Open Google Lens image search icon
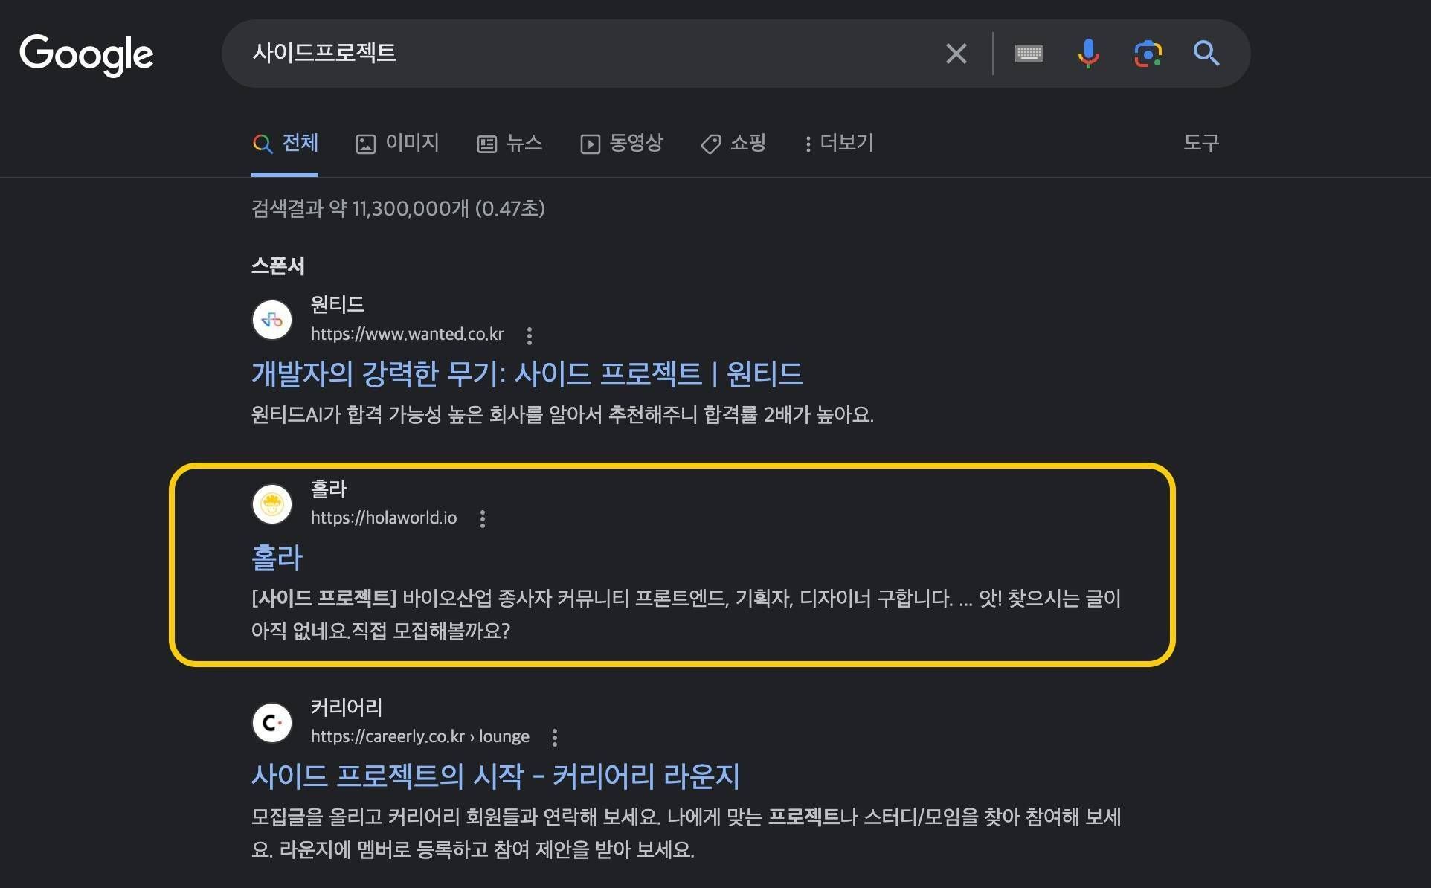This screenshot has width=1431, height=888. [x=1148, y=54]
